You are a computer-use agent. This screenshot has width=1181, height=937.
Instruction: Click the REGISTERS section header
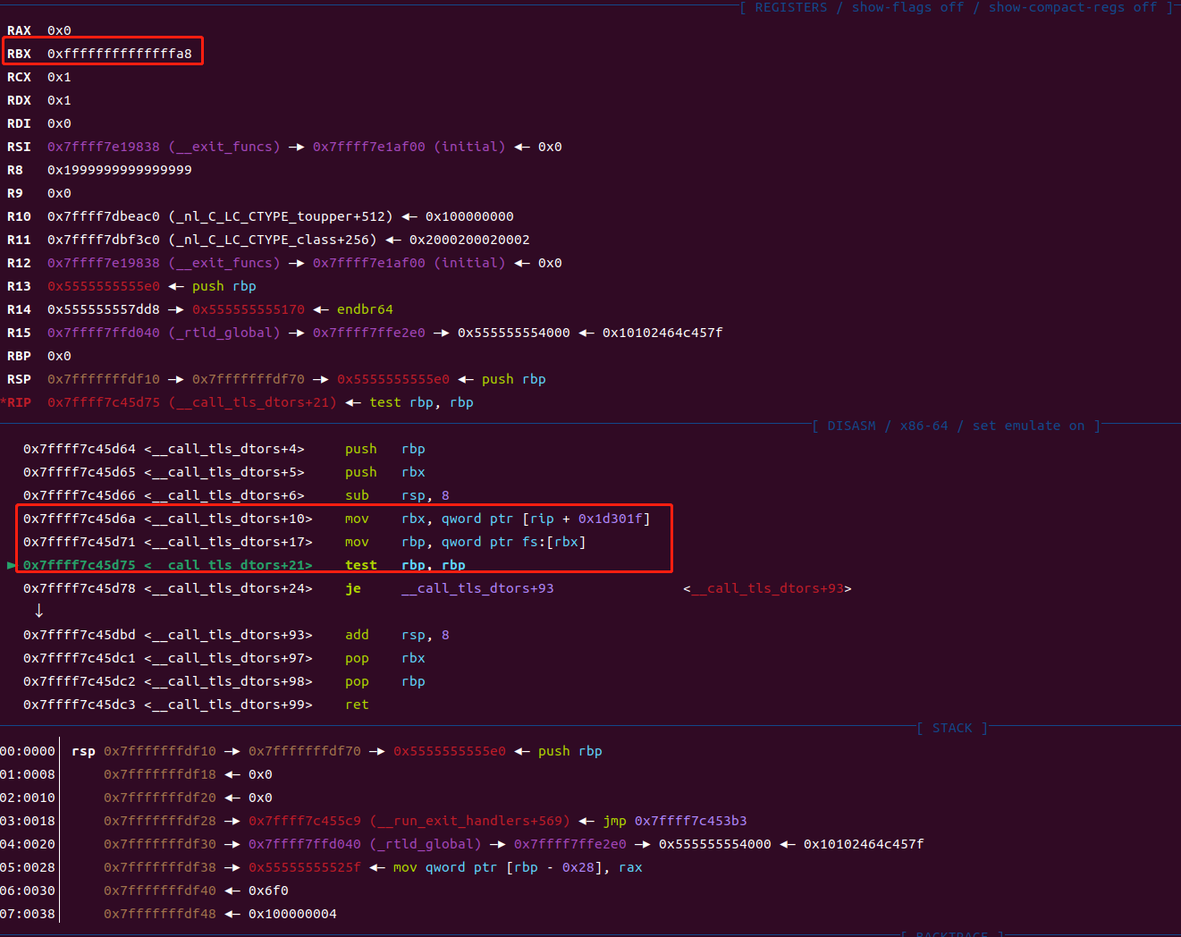coord(791,7)
